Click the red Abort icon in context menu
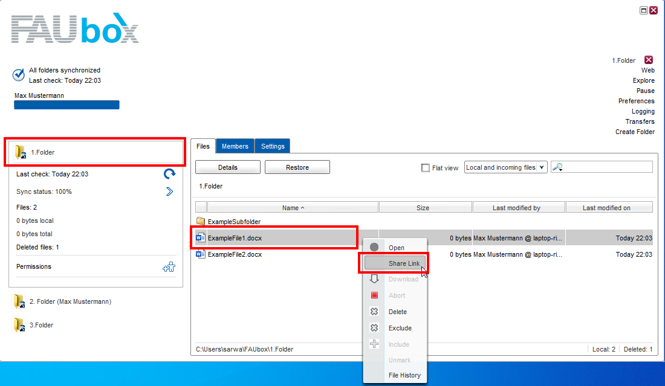Screen dimensions: 665x386 click(374, 295)
